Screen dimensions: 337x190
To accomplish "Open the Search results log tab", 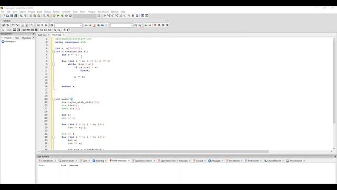I will 68,160.
